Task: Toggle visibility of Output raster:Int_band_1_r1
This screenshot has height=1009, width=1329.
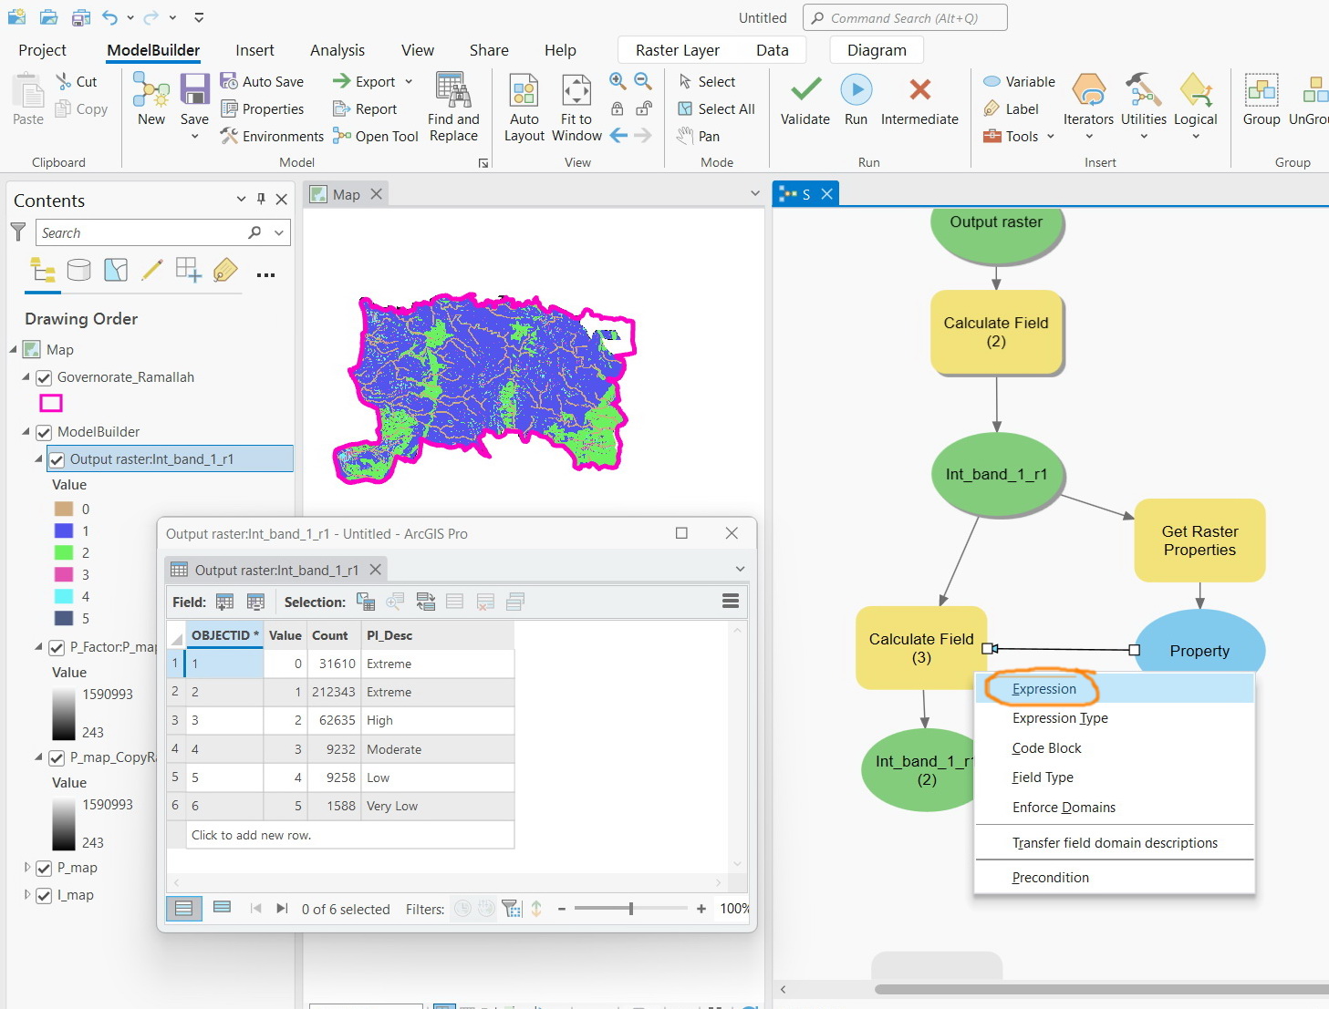Action: tap(58, 458)
